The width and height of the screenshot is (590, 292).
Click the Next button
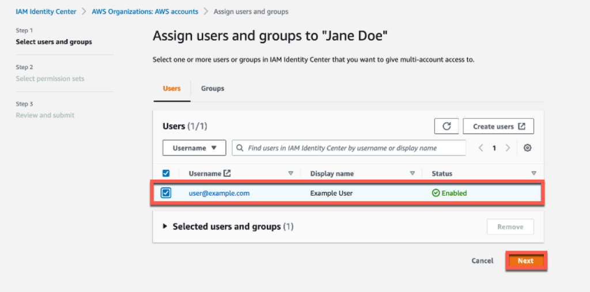coord(525,261)
